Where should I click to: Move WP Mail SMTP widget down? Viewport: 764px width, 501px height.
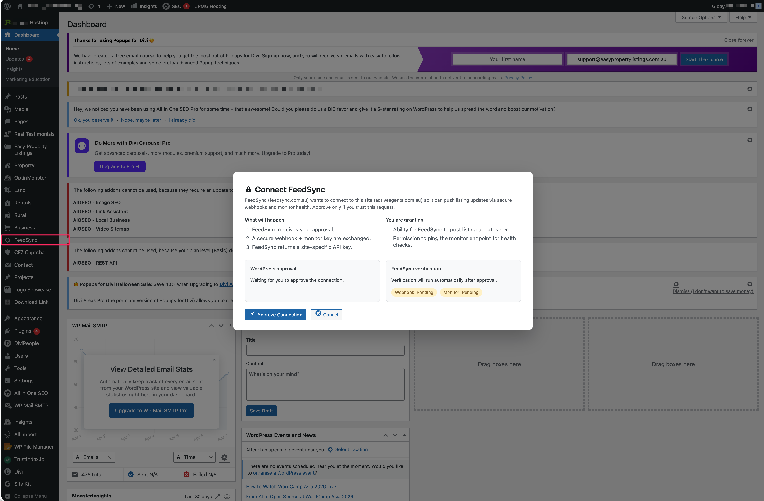221,325
